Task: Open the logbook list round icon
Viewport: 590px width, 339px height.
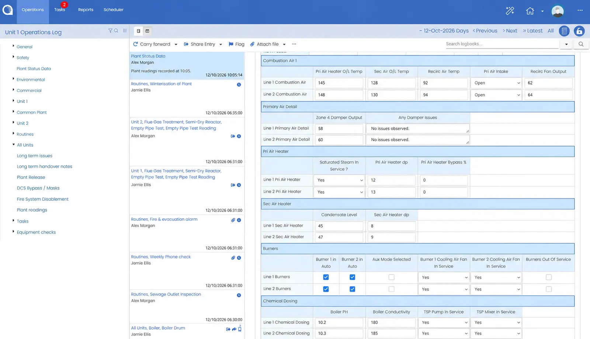Action: [564, 31]
